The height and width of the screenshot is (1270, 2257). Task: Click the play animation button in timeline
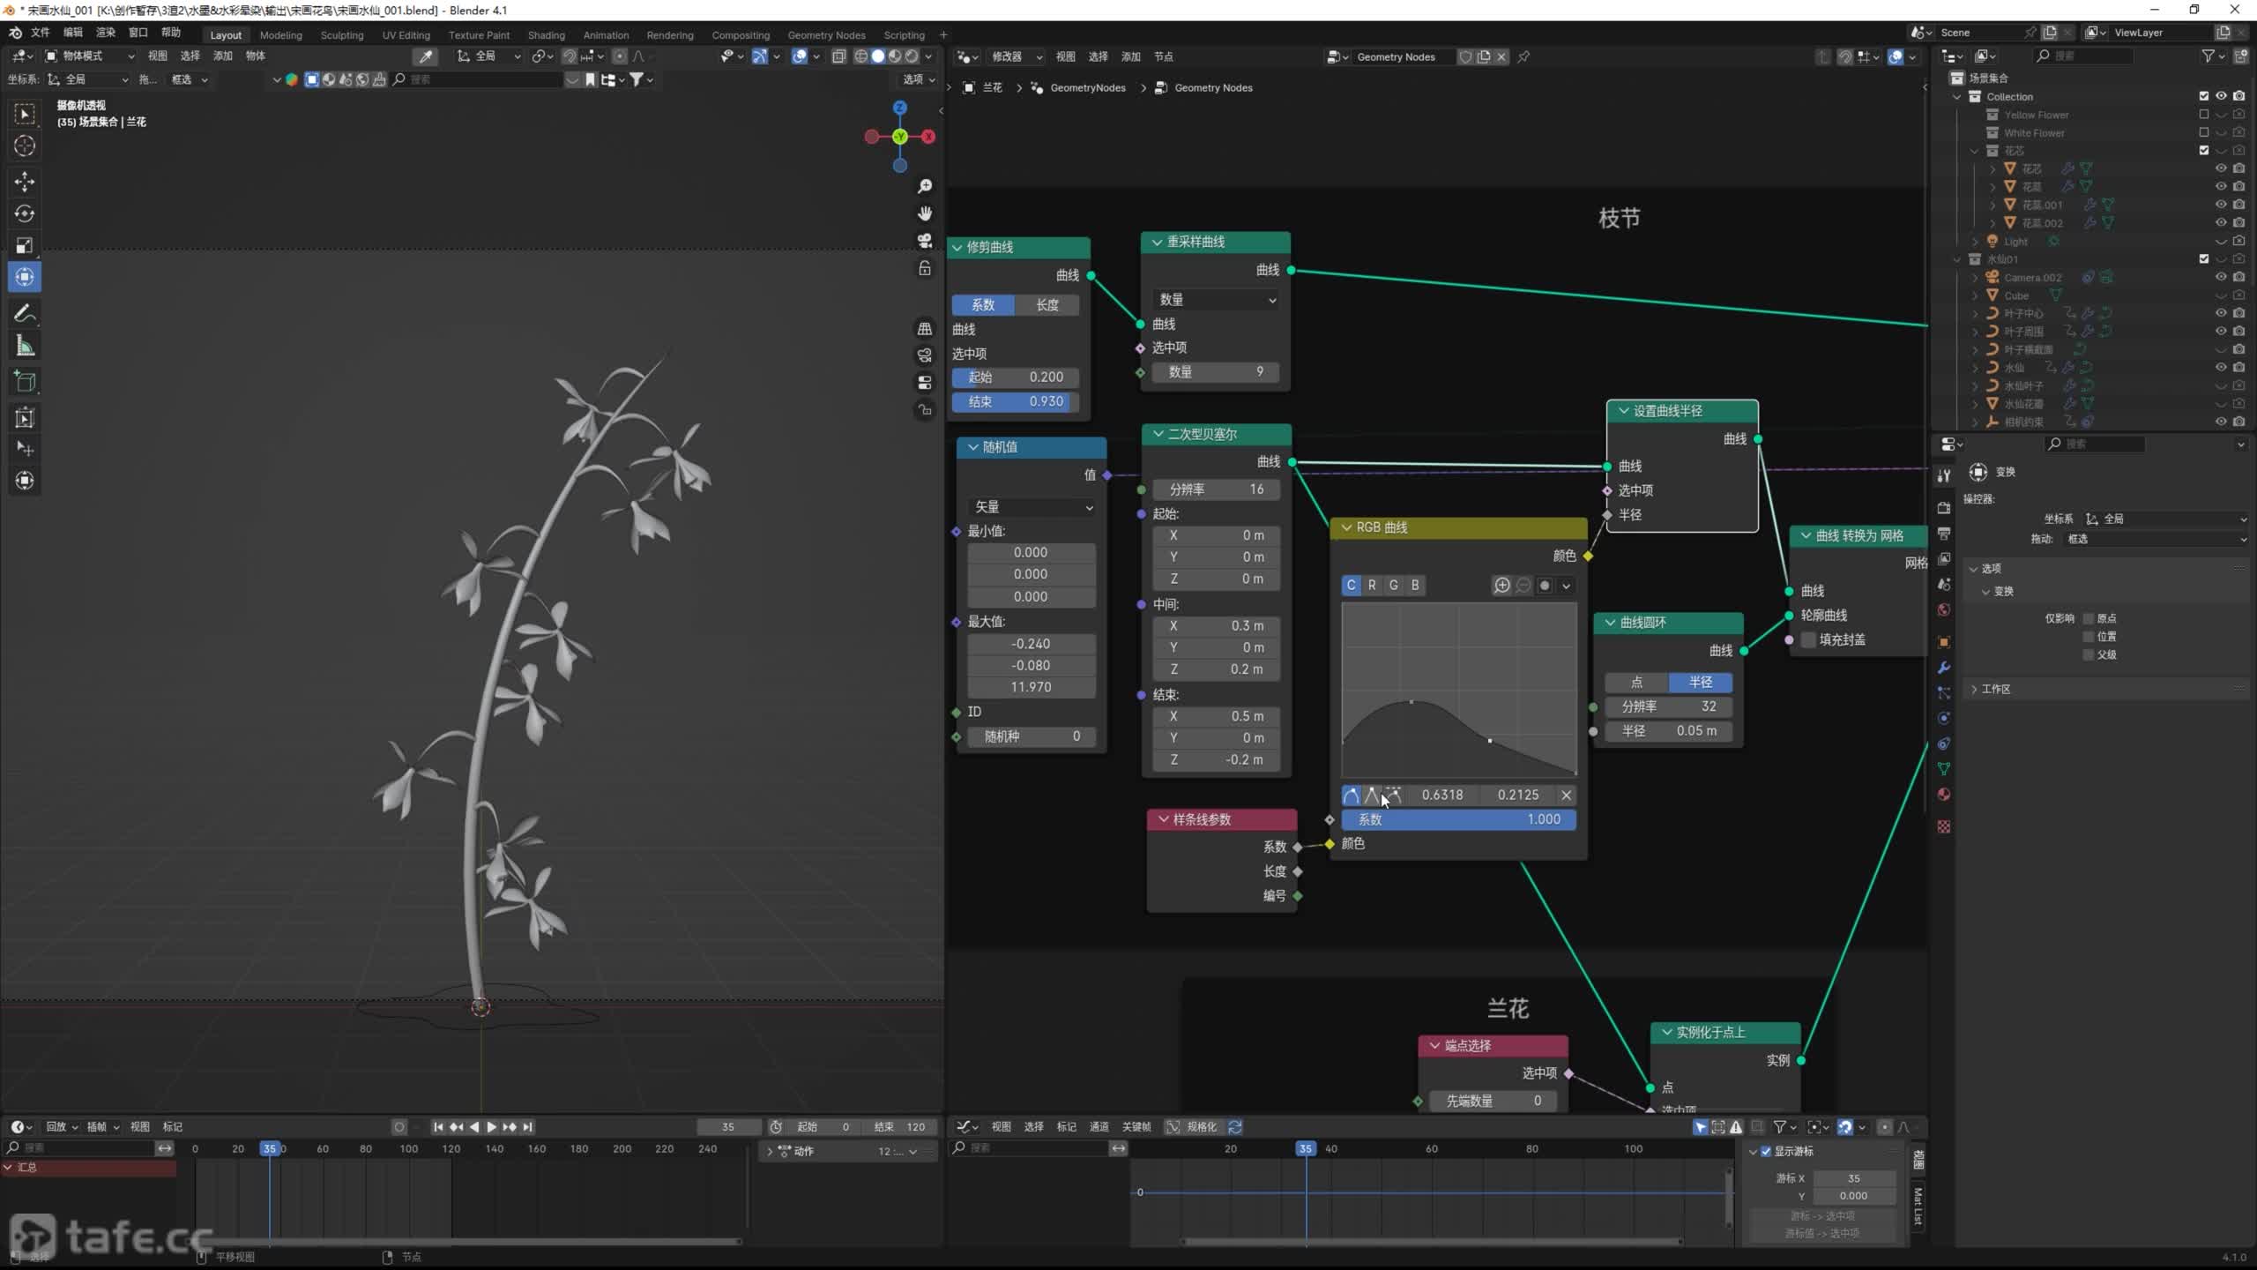point(491,1126)
